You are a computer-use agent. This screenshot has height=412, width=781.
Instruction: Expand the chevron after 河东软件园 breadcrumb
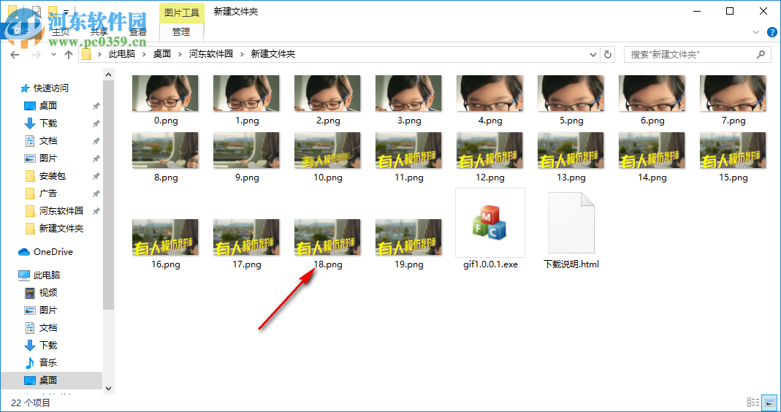[242, 54]
